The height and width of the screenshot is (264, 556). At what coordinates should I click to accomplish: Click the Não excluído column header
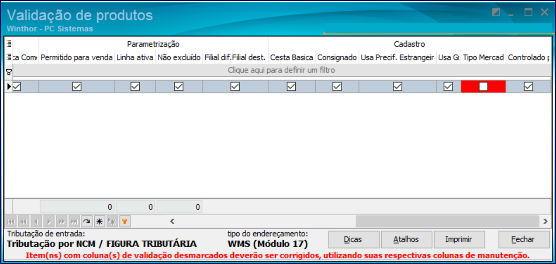pos(179,57)
